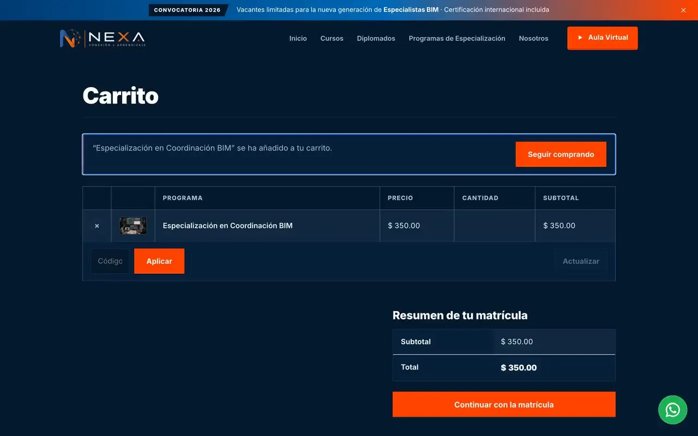Click the Resumen de tu matrícula heading

point(460,315)
